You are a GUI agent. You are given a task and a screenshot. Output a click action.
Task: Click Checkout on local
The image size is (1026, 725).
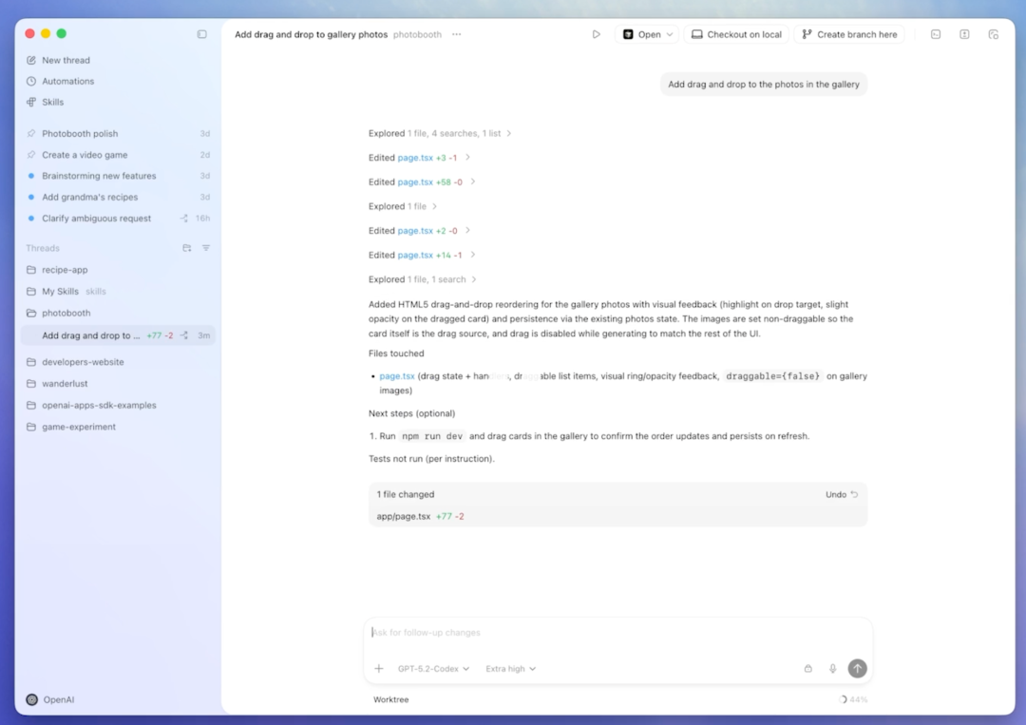pos(736,33)
